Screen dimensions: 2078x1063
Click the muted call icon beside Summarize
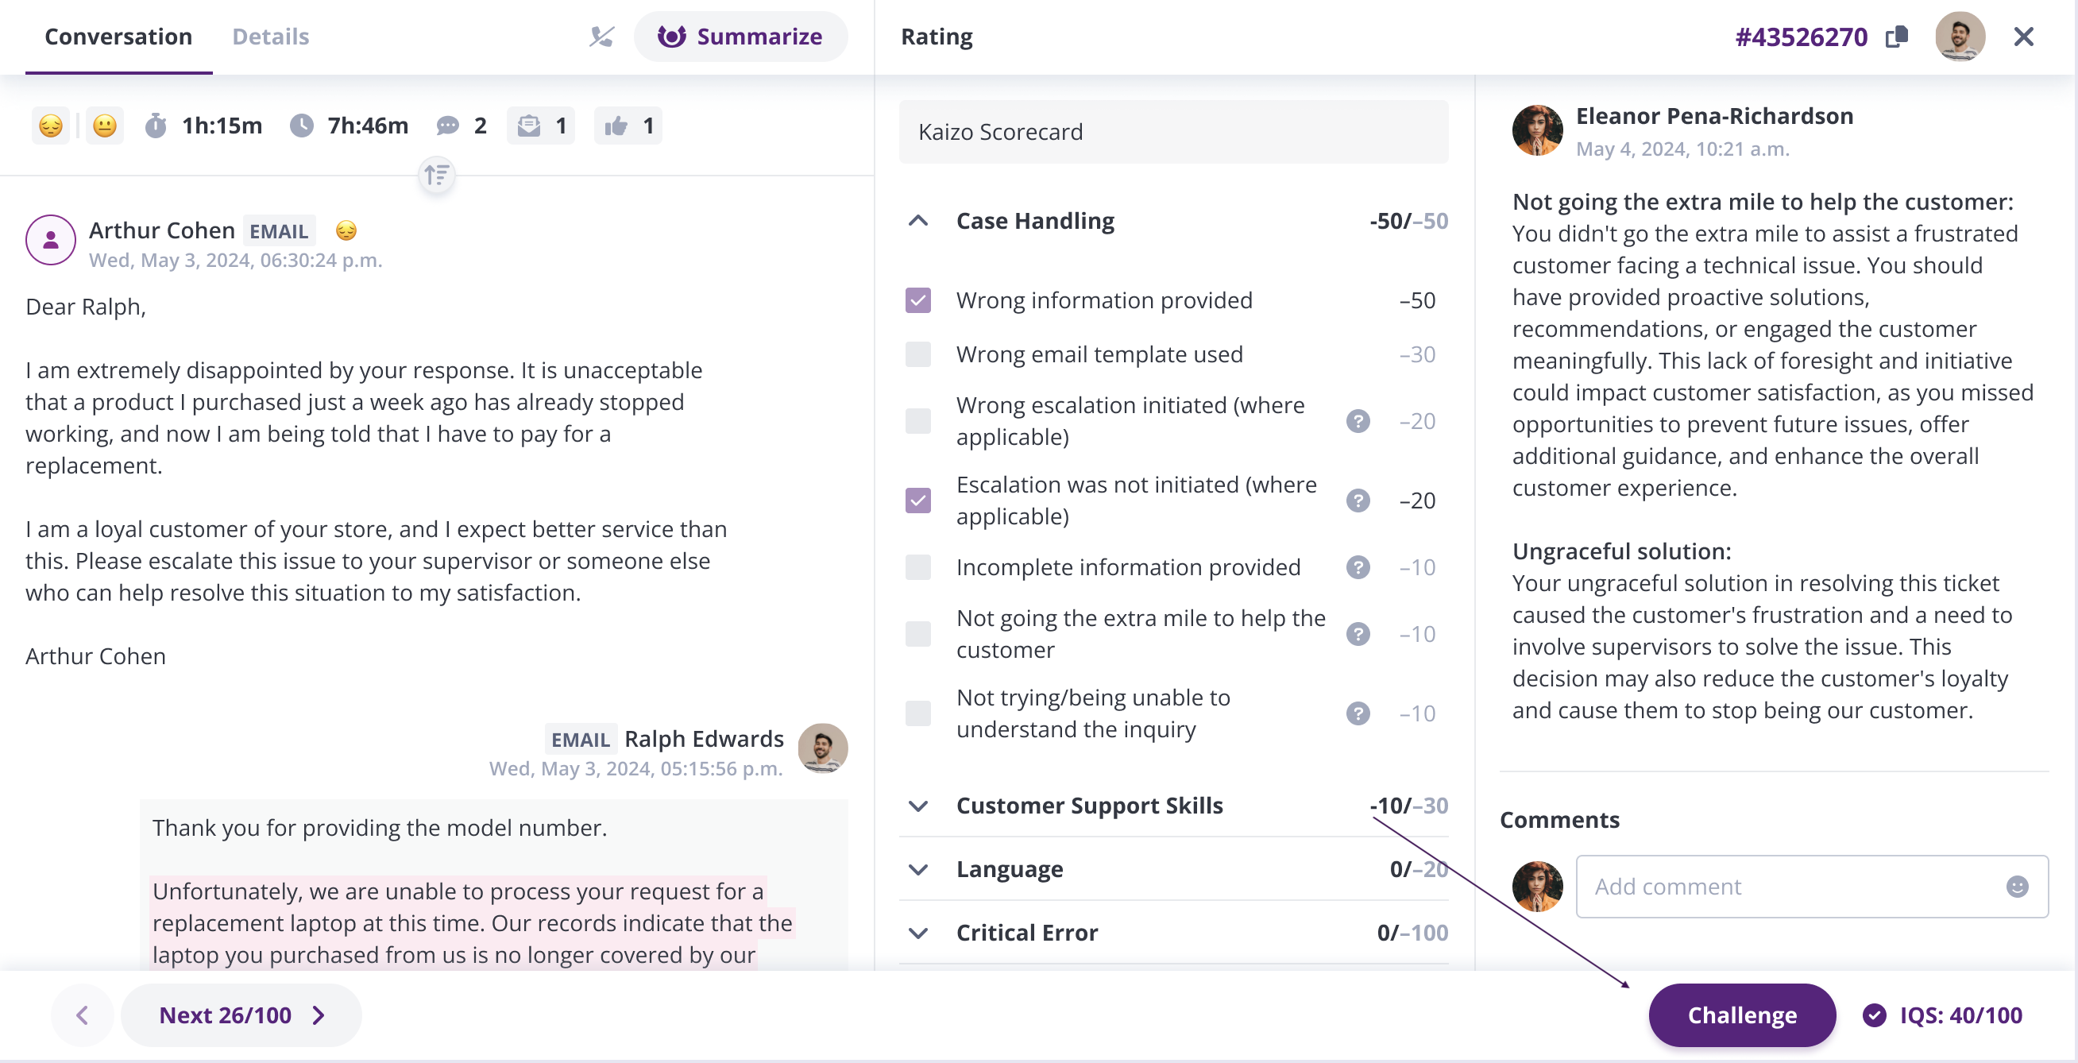(x=602, y=37)
